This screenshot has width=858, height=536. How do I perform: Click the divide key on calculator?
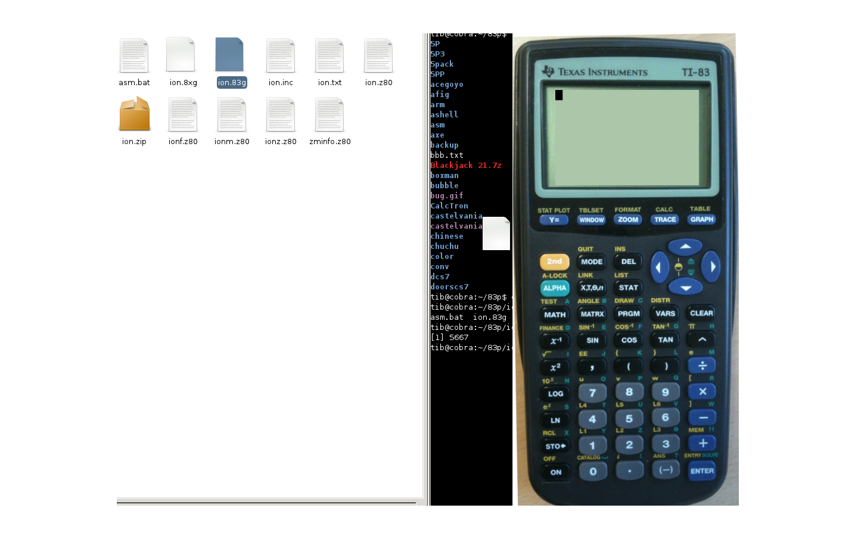point(702,365)
